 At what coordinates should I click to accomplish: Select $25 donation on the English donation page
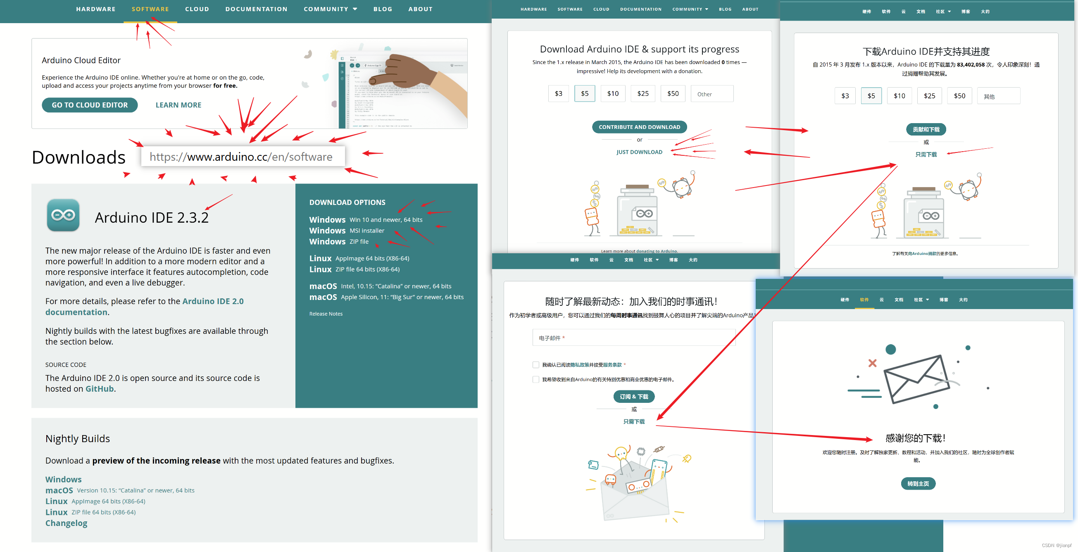click(643, 93)
